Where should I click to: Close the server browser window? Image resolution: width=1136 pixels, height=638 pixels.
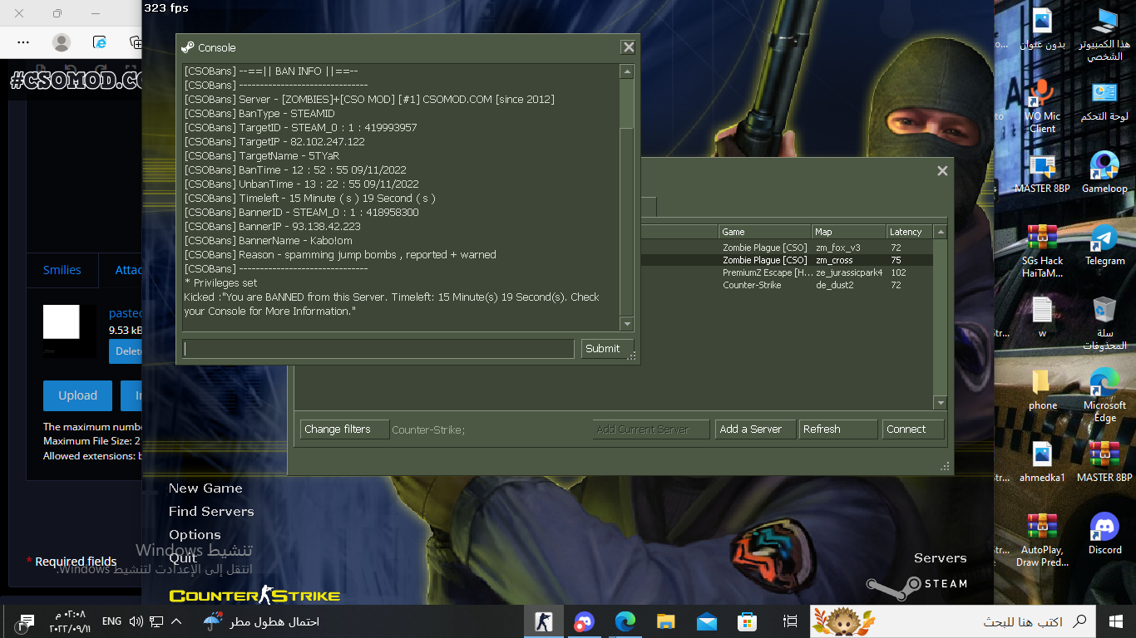(942, 170)
